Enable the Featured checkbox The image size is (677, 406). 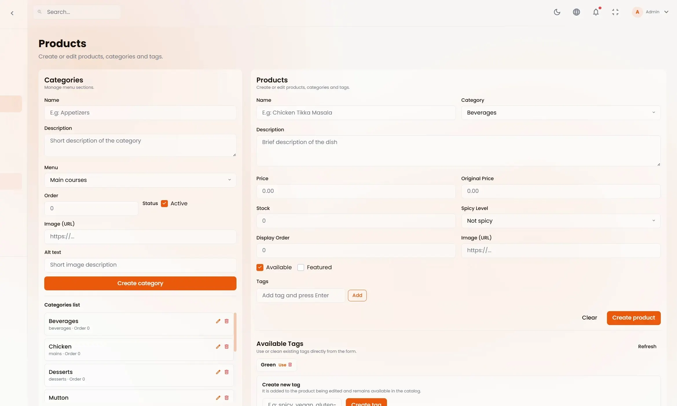(301, 267)
